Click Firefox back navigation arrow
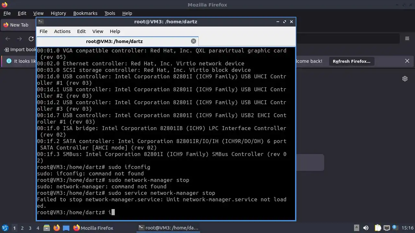The width and height of the screenshot is (415, 233). (8, 39)
